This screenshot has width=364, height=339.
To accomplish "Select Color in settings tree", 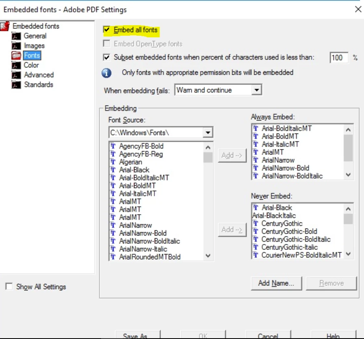I will [31, 65].
